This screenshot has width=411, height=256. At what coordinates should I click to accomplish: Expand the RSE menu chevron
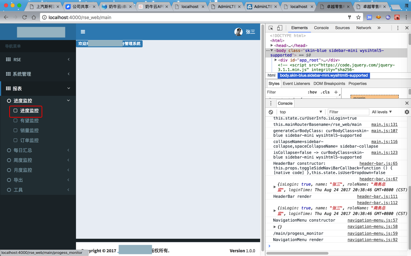click(x=69, y=59)
